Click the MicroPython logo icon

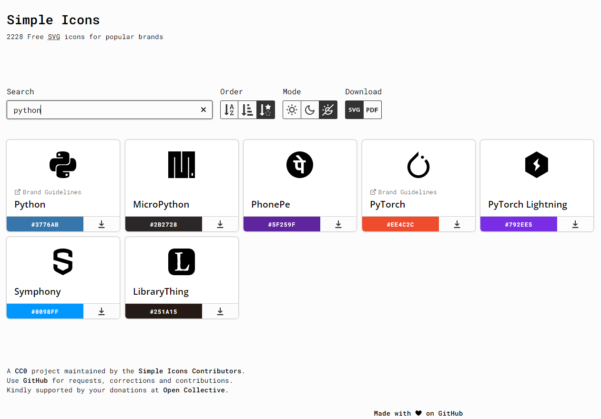coord(182,165)
